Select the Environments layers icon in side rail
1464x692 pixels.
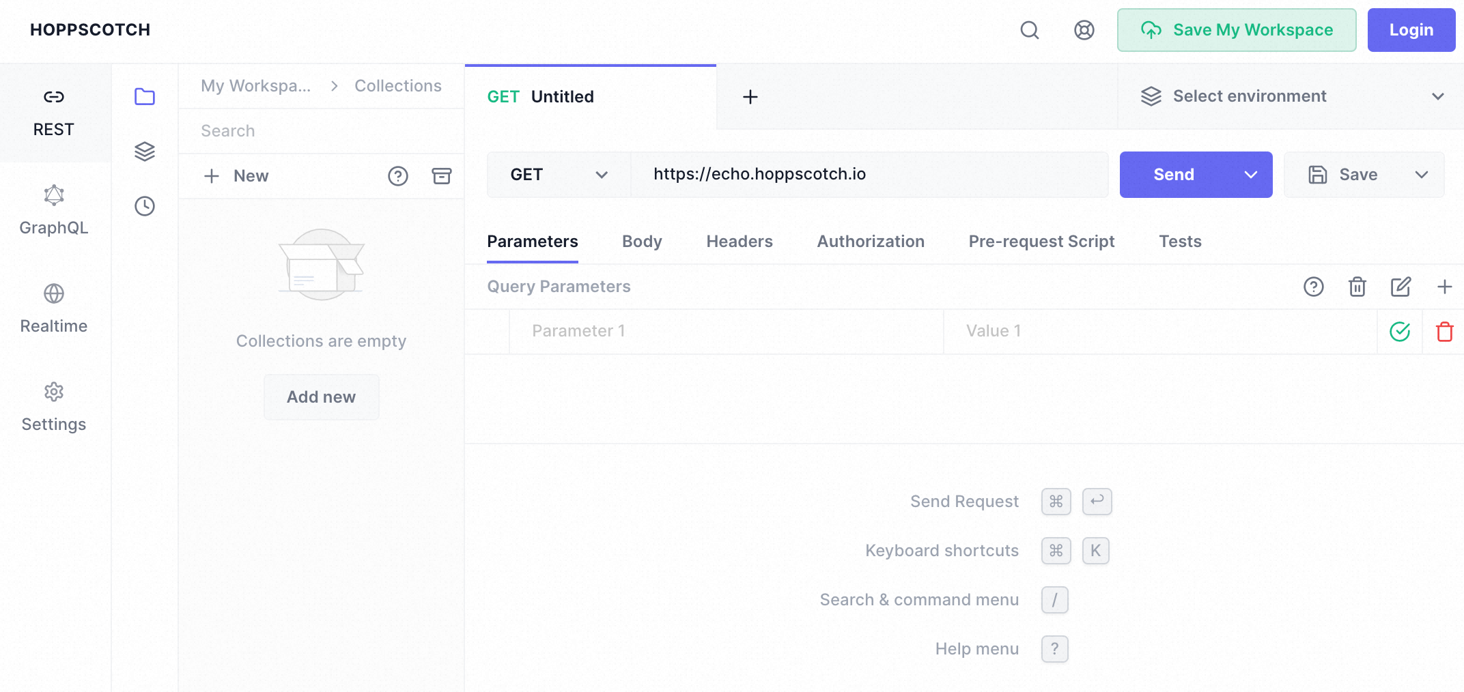[x=145, y=152]
